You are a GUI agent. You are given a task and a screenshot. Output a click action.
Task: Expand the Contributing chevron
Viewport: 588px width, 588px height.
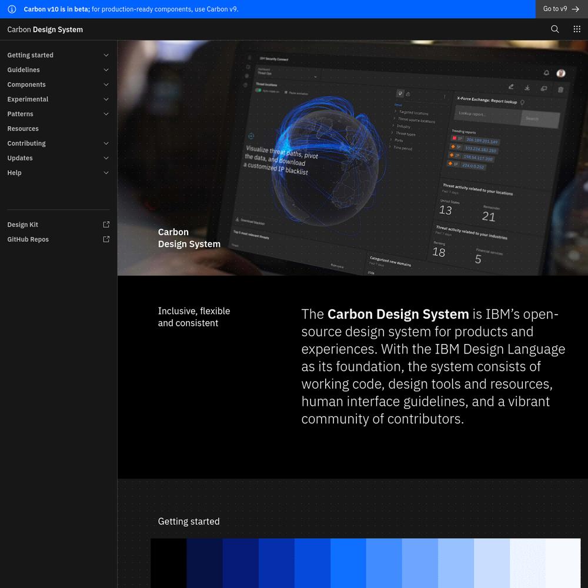pyautogui.click(x=106, y=143)
